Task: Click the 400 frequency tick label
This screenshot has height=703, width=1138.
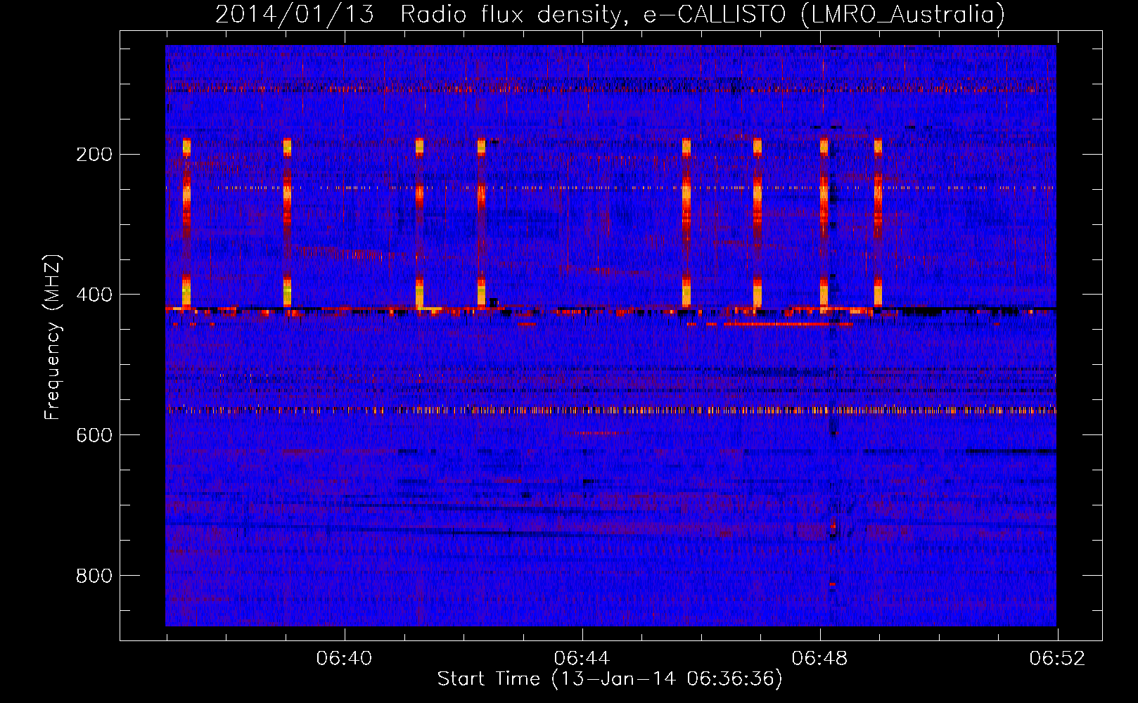Action: click(x=94, y=295)
